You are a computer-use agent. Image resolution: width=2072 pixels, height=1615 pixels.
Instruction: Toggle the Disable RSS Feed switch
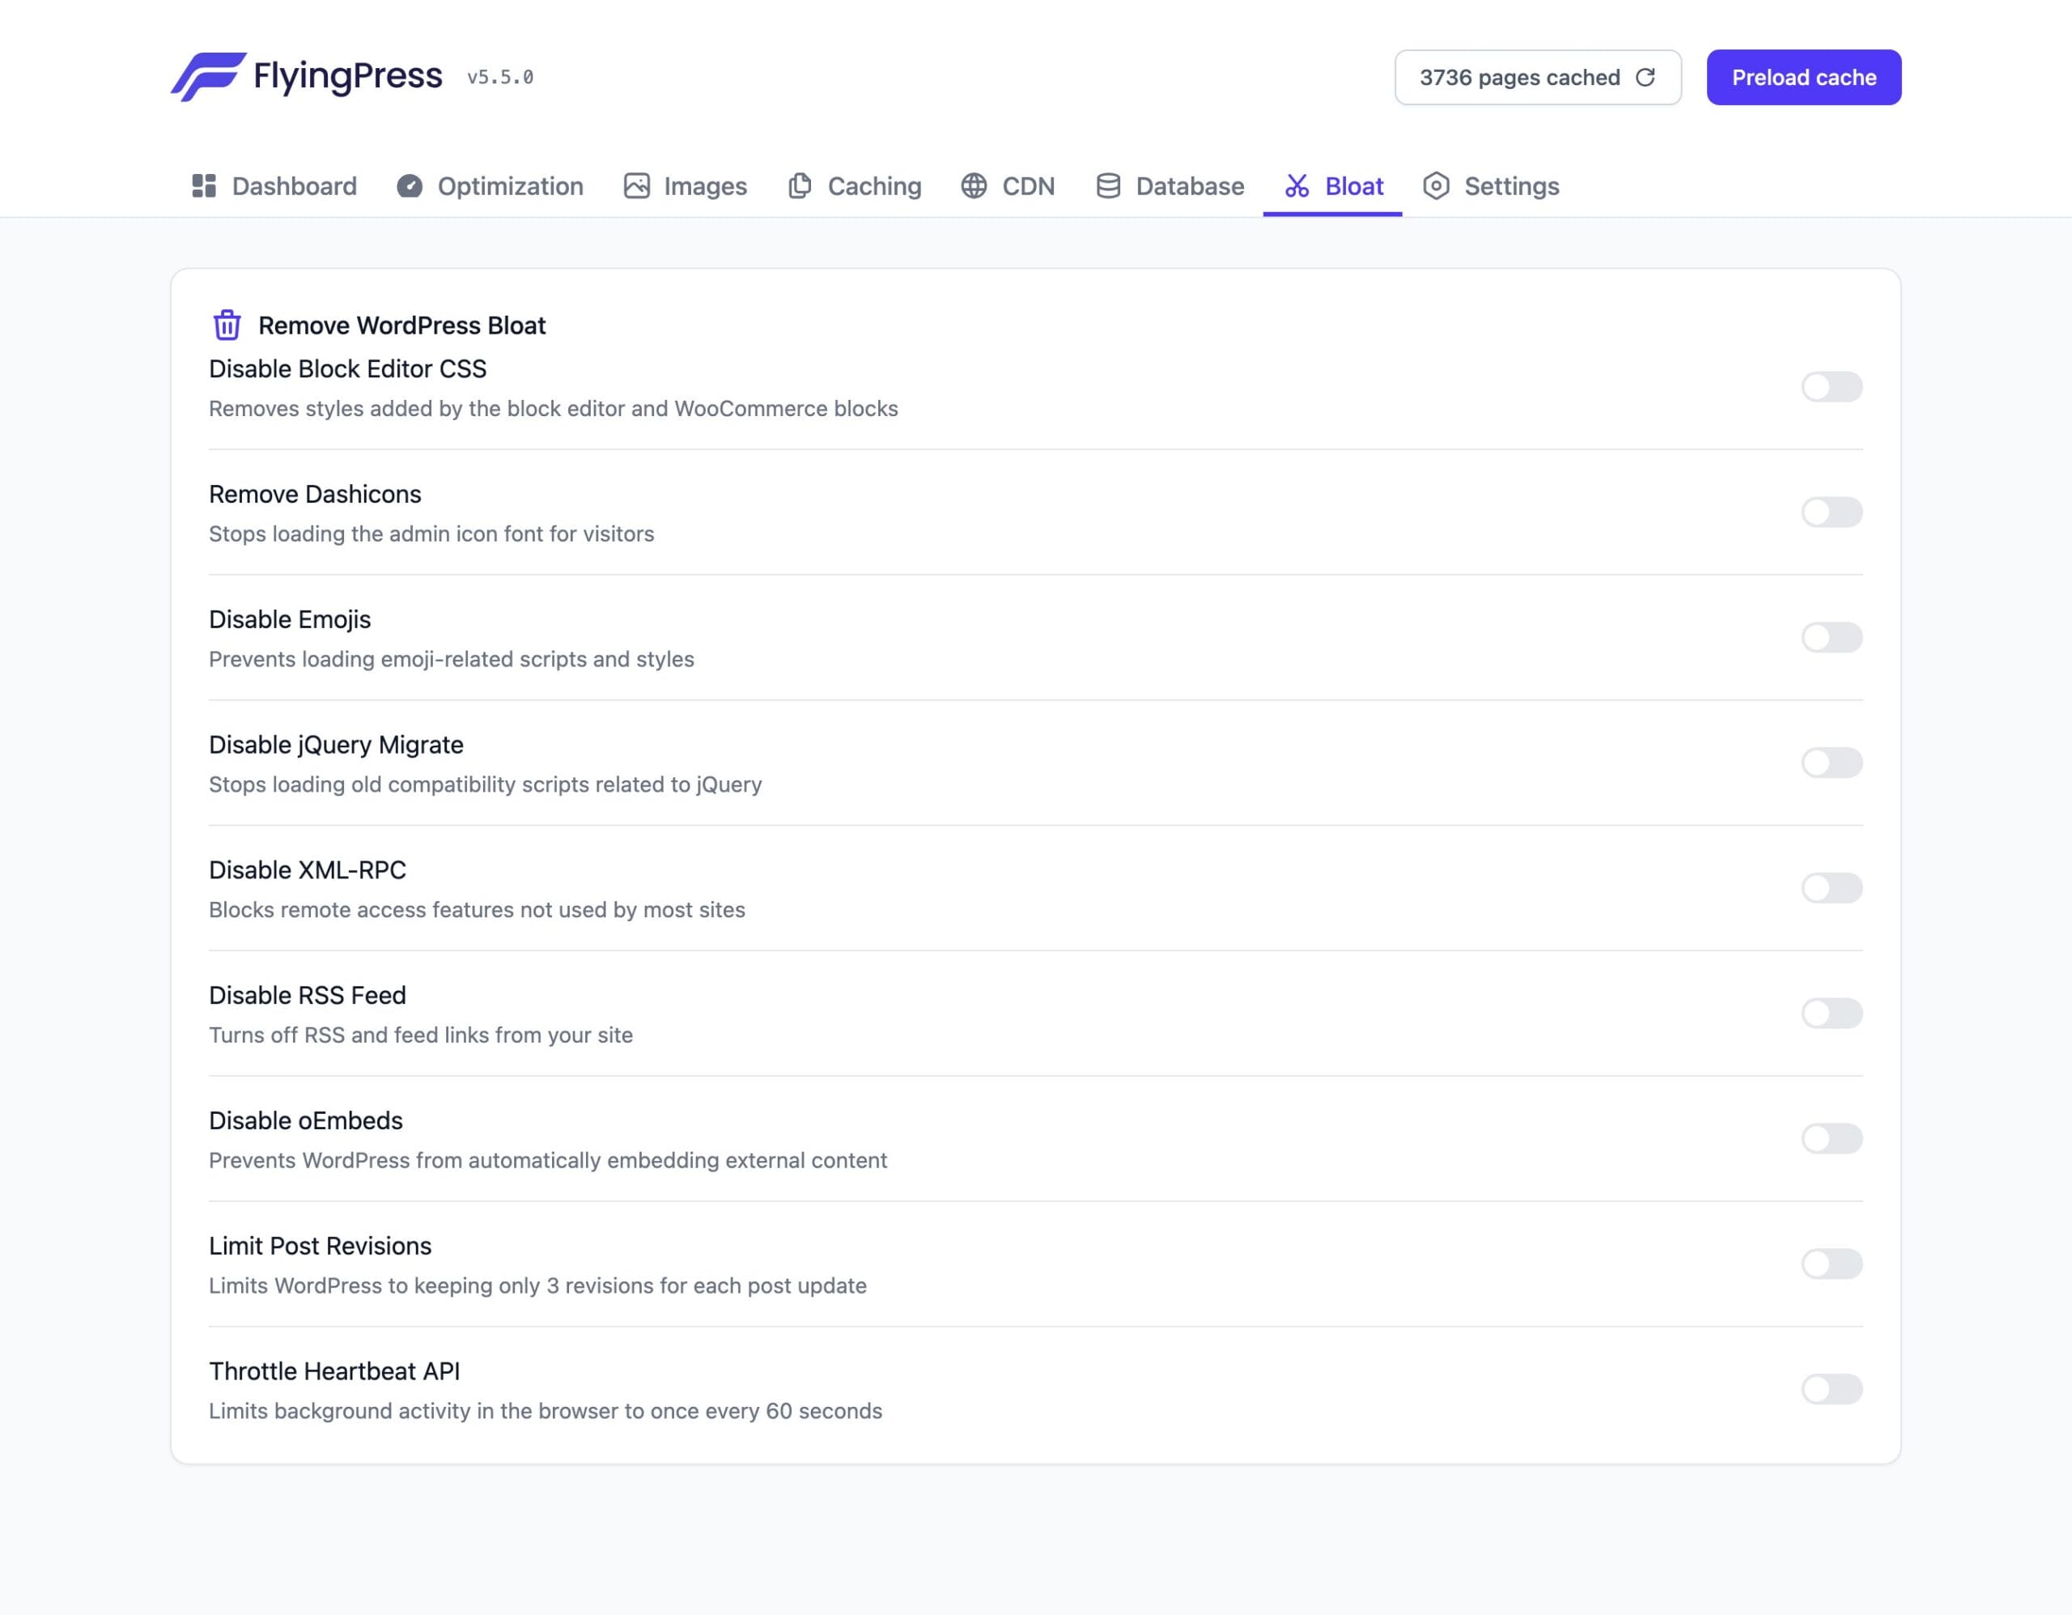(1832, 1013)
